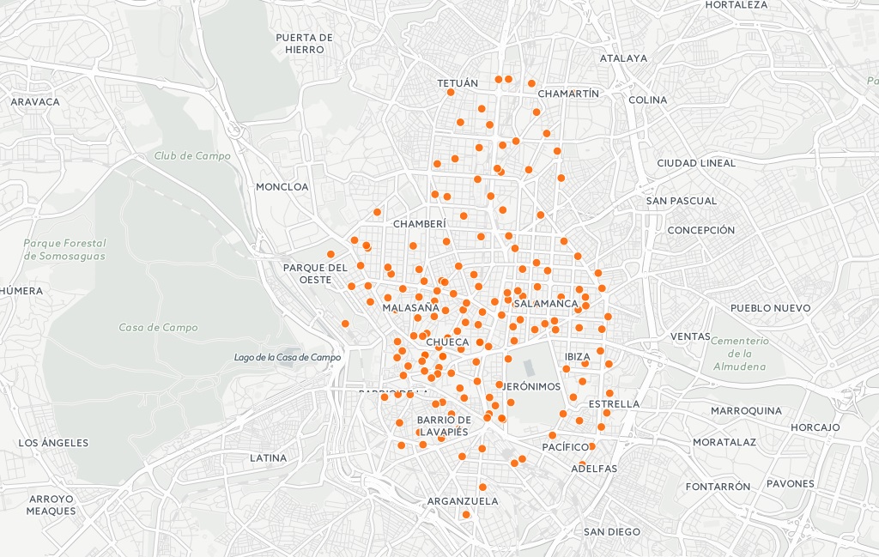Click the Lago de la Casa de Campo label
This screenshot has height=557, width=879.
click(287, 357)
